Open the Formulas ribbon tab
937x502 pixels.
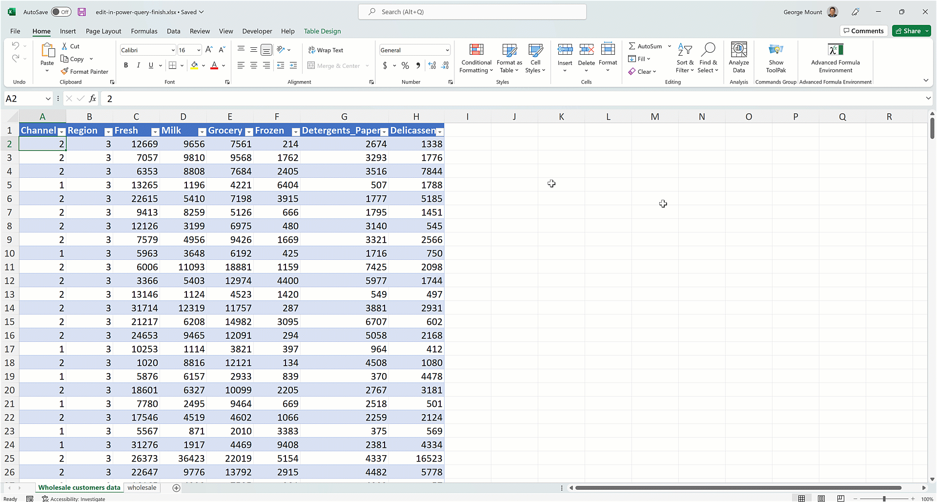(x=144, y=31)
